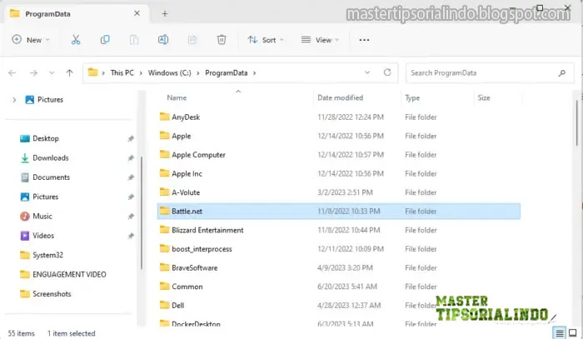Image resolution: width=583 pixels, height=339 pixels.
Task: Click pin icon next to Desktop
Action: tap(131, 138)
